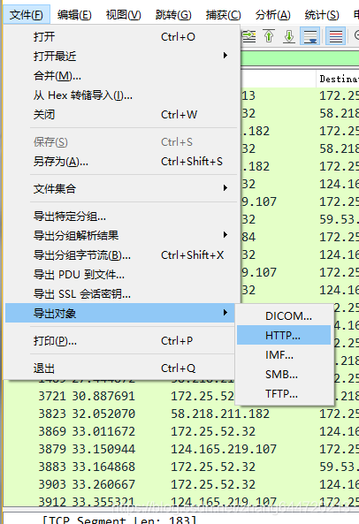The height and width of the screenshot is (524, 359).
Task: Expand the 导出对象 submenu
Action: 119,313
